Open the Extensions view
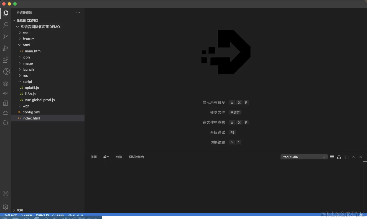The image size is (367, 219). point(6,60)
